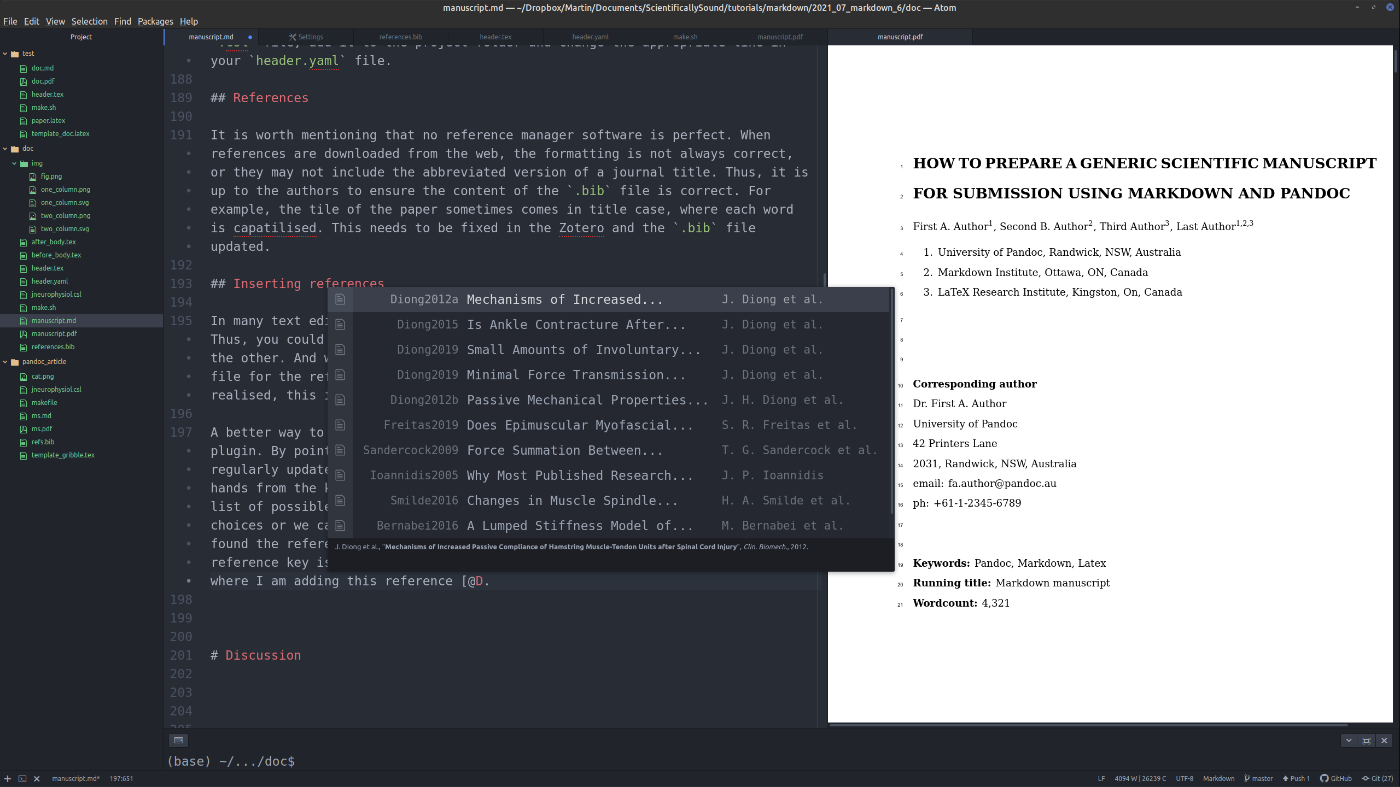Change Markdown grammar in status bar
The image size is (1400, 787).
click(1218, 779)
